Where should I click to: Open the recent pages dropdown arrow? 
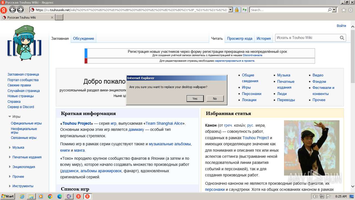26,10
